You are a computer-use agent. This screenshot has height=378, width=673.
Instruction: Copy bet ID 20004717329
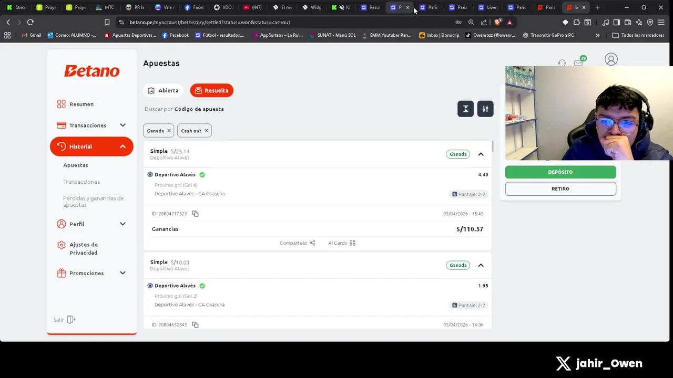[x=195, y=214]
